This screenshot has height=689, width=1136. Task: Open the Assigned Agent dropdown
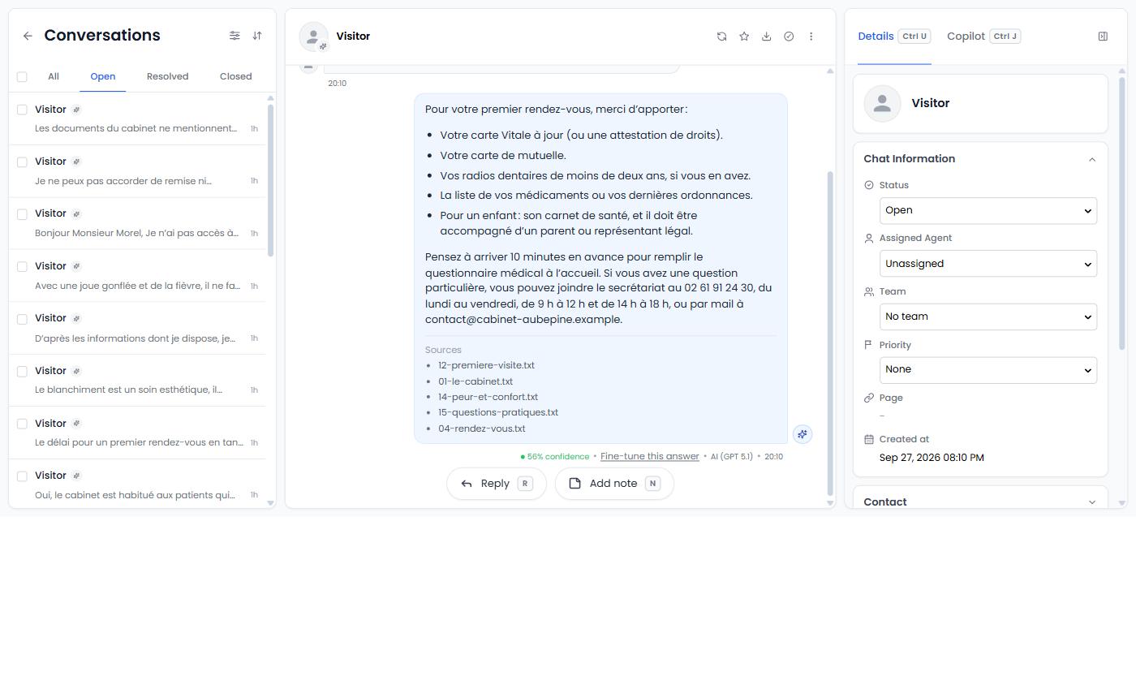coord(988,264)
